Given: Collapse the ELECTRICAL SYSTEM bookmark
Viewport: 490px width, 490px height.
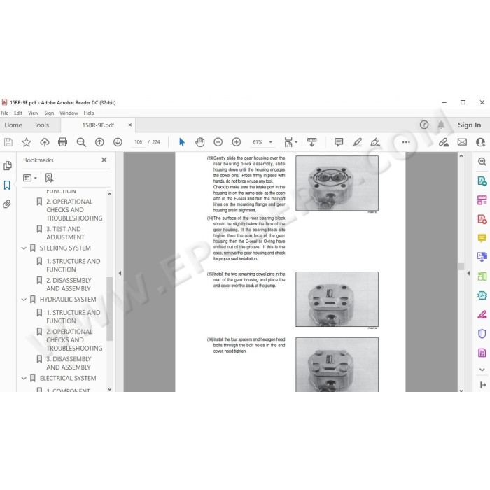Looking at the screenshot, I should pos(24,378).
